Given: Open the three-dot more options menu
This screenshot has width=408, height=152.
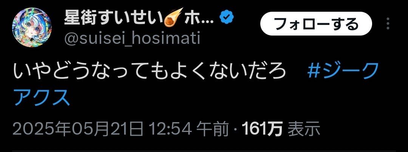Looking at the screenshot, I should coord(388,24).
